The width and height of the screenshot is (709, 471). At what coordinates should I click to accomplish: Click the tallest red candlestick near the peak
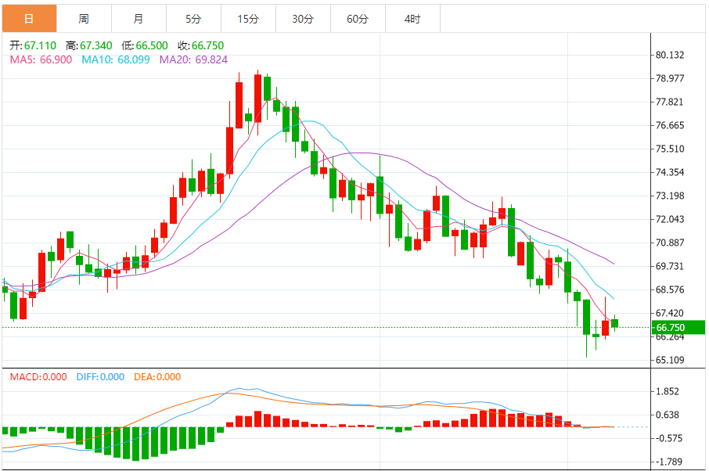tap(257, 99)
